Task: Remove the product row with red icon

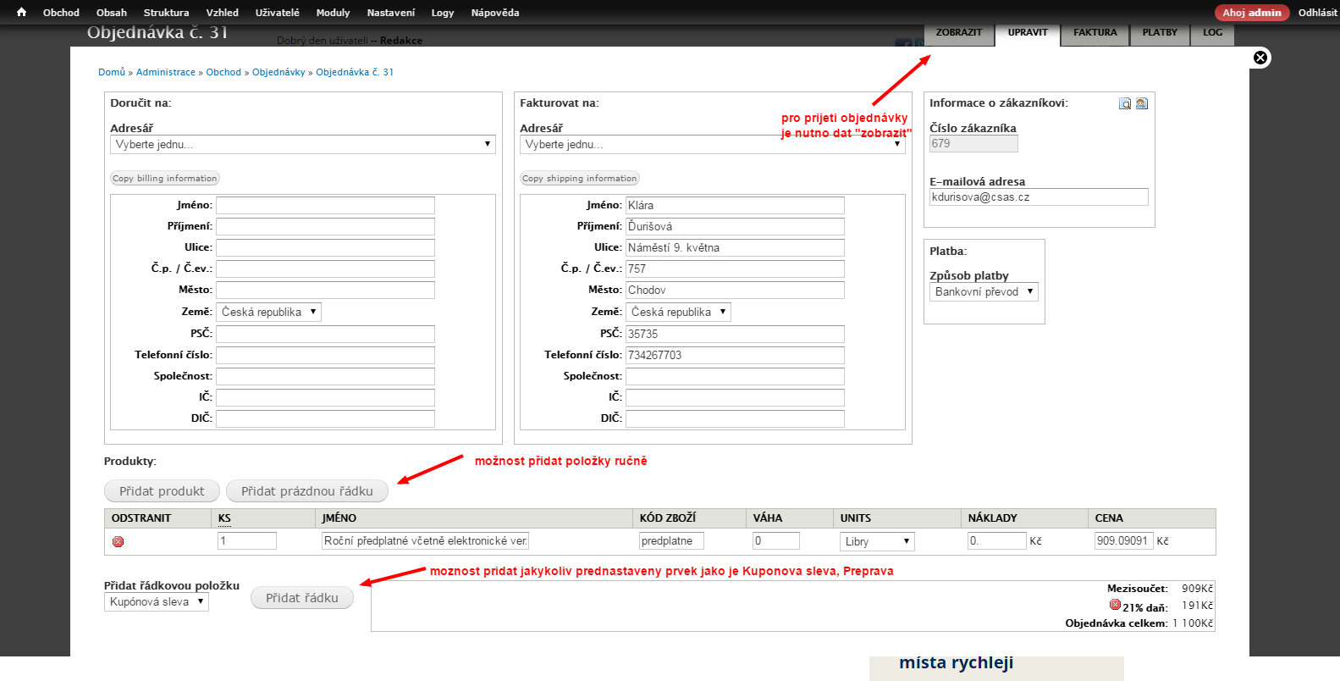Action: pos(119,541)
